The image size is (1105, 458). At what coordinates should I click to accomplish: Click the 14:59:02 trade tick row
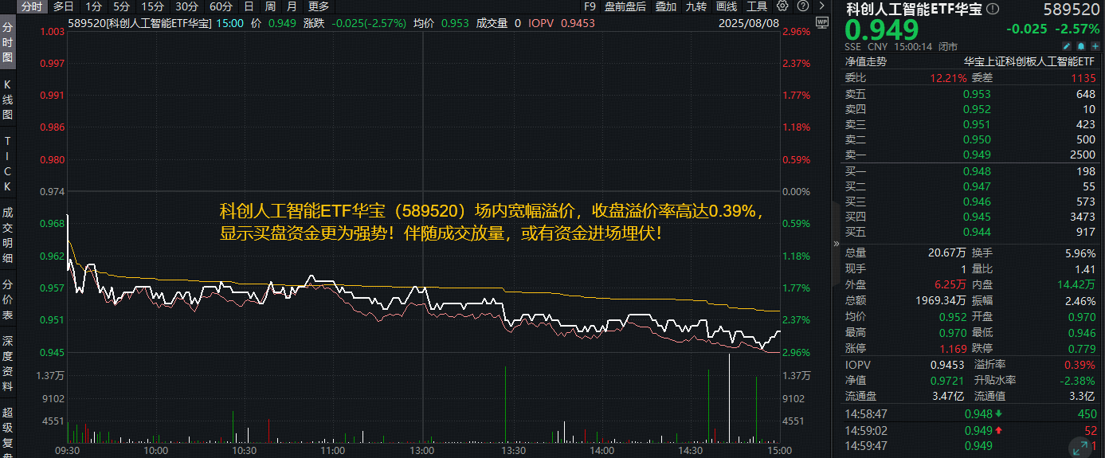[971, 430]
